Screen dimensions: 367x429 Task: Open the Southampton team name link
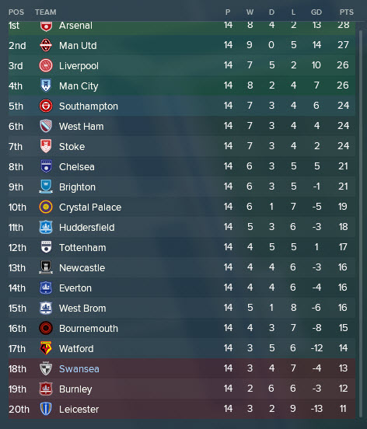[x=89, y=106]
